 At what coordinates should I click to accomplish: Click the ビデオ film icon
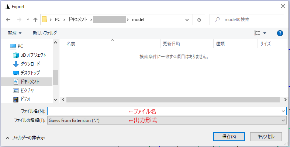click(x=16, y=99)
